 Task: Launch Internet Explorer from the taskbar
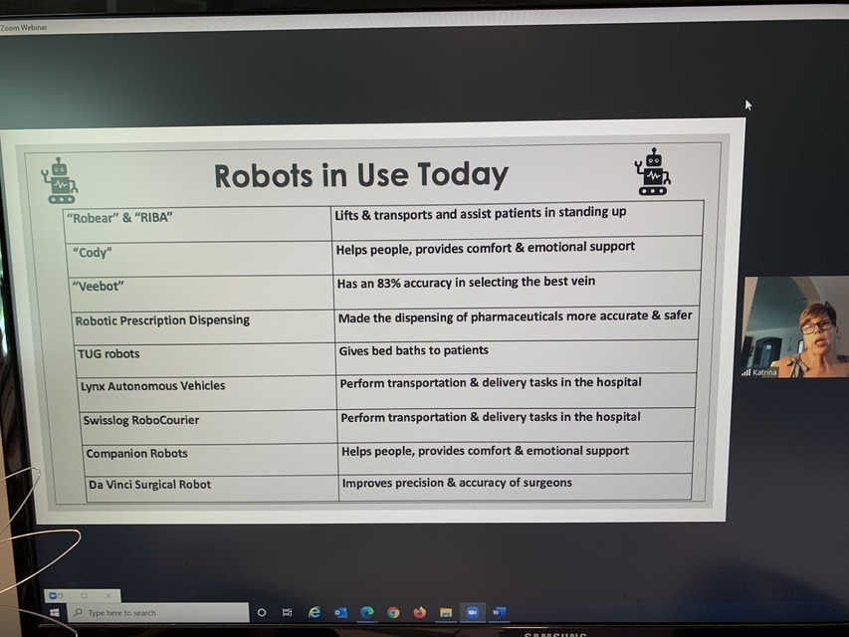pos(315,613)
